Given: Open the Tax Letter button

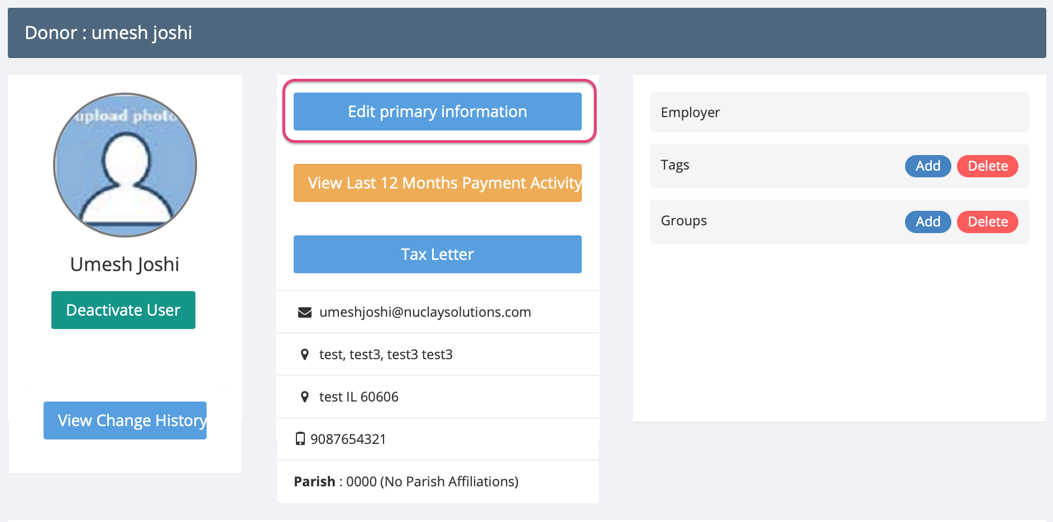Looking at the screenshot, I should (x=438, y=254).
